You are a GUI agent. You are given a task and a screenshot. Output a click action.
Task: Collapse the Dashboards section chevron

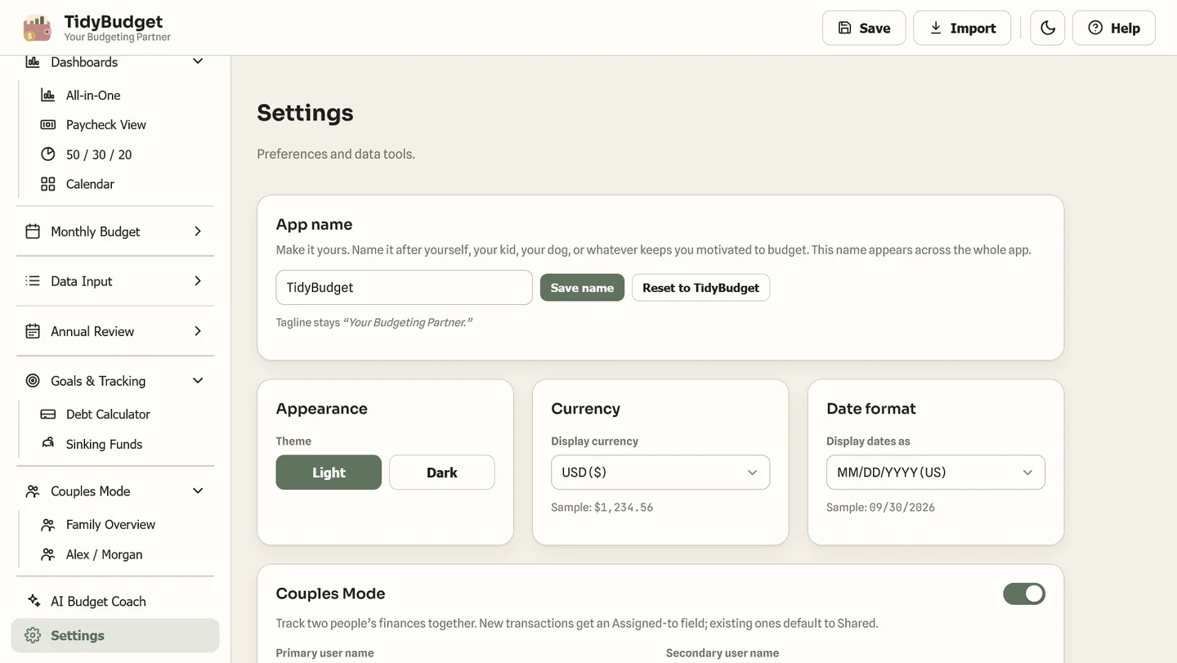[x=198, y=62]
